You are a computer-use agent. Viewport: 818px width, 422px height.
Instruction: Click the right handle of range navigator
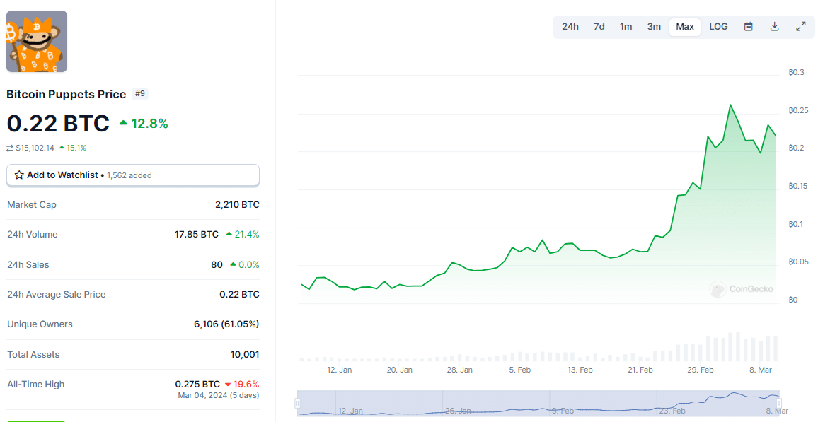coord(779,403)
